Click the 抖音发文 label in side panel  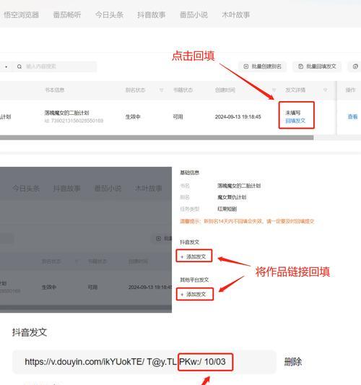pyautogui.click(x=189, y=242)
